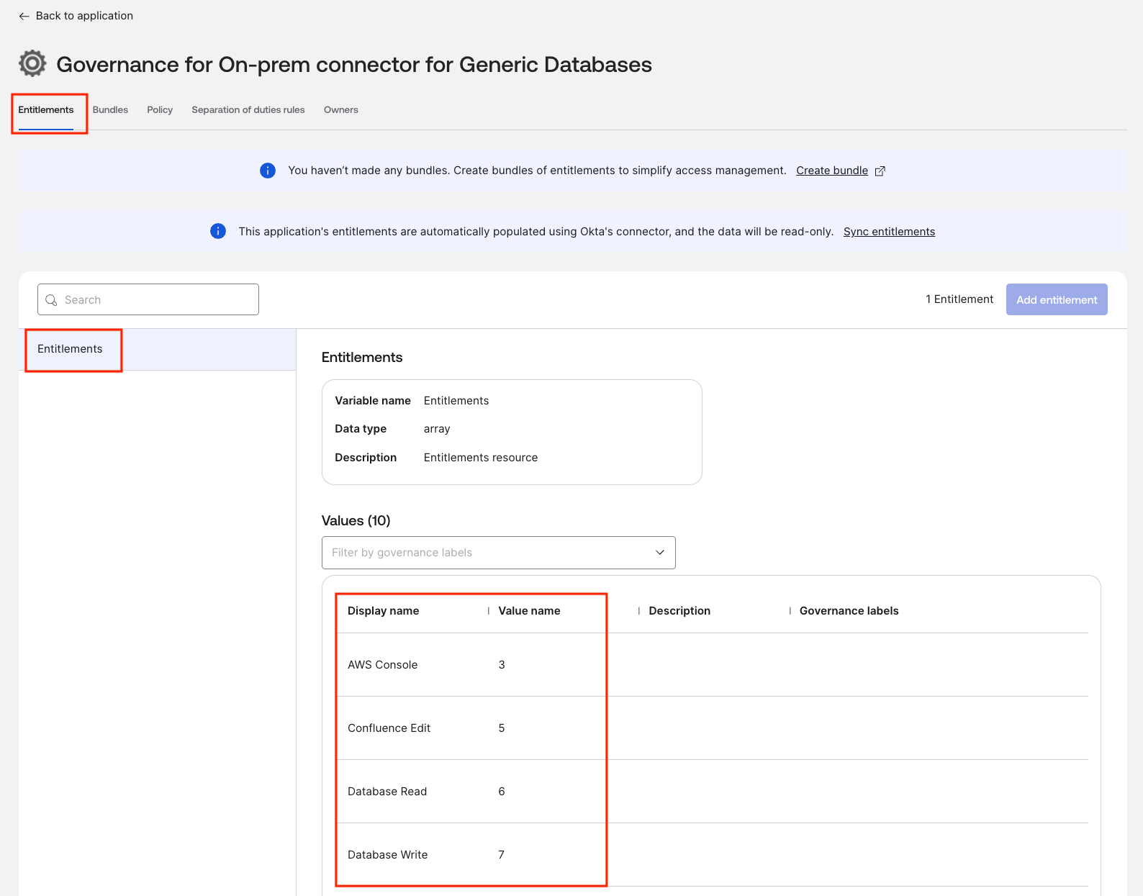Click the info icon in bundles banner
Viewport: 1143px width, 896px height.
coord(268,171)
